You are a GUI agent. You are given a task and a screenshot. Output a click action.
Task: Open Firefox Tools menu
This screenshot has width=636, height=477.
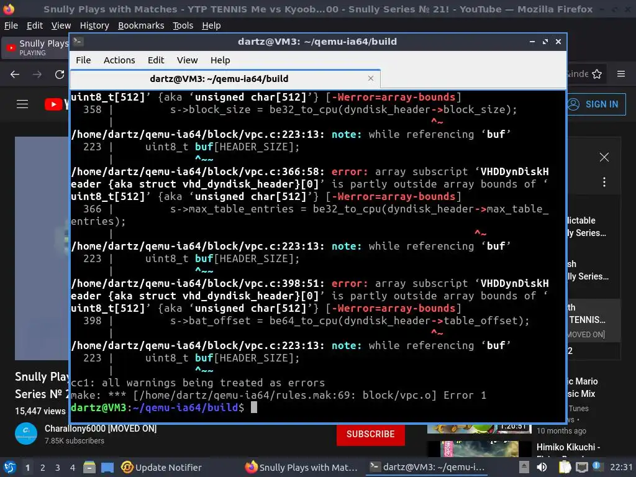point(183,25)
